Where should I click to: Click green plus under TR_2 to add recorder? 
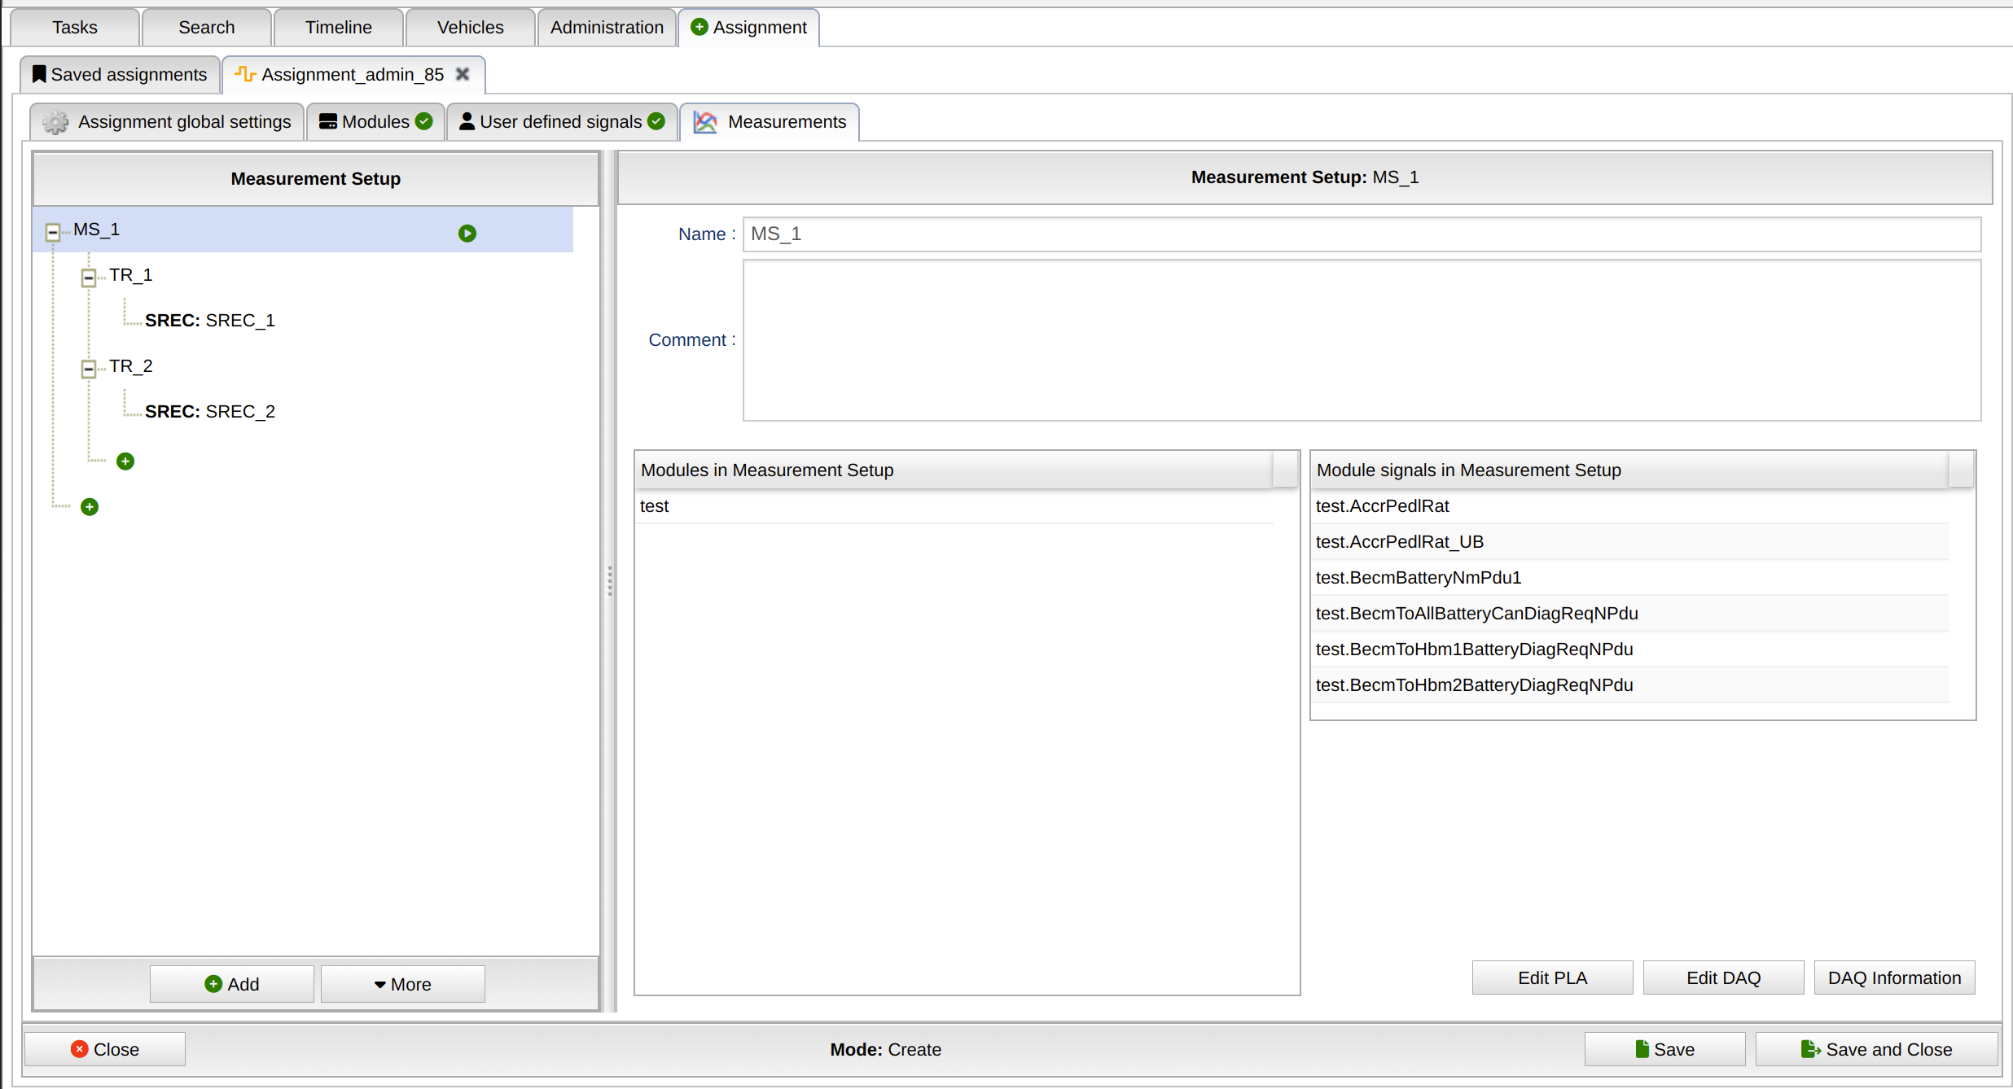point(125,461)
